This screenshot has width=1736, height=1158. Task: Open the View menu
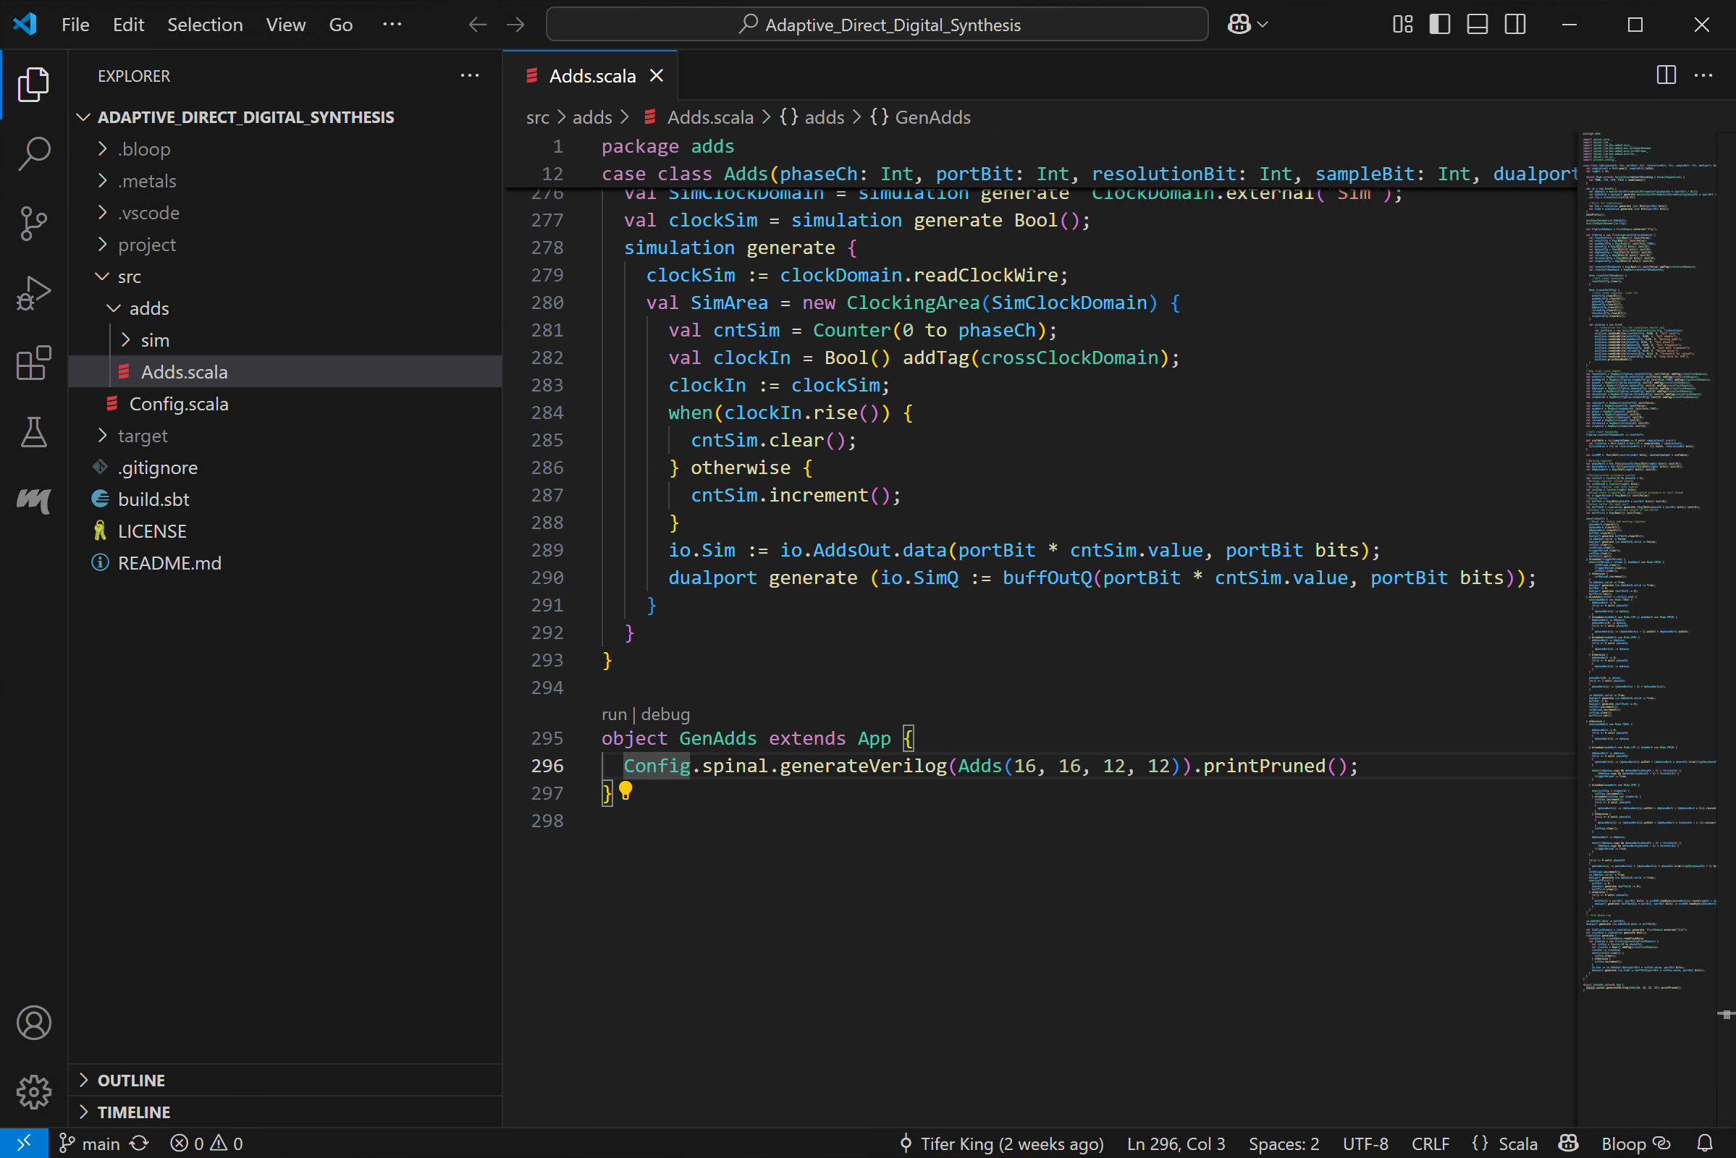pos(286,25)
